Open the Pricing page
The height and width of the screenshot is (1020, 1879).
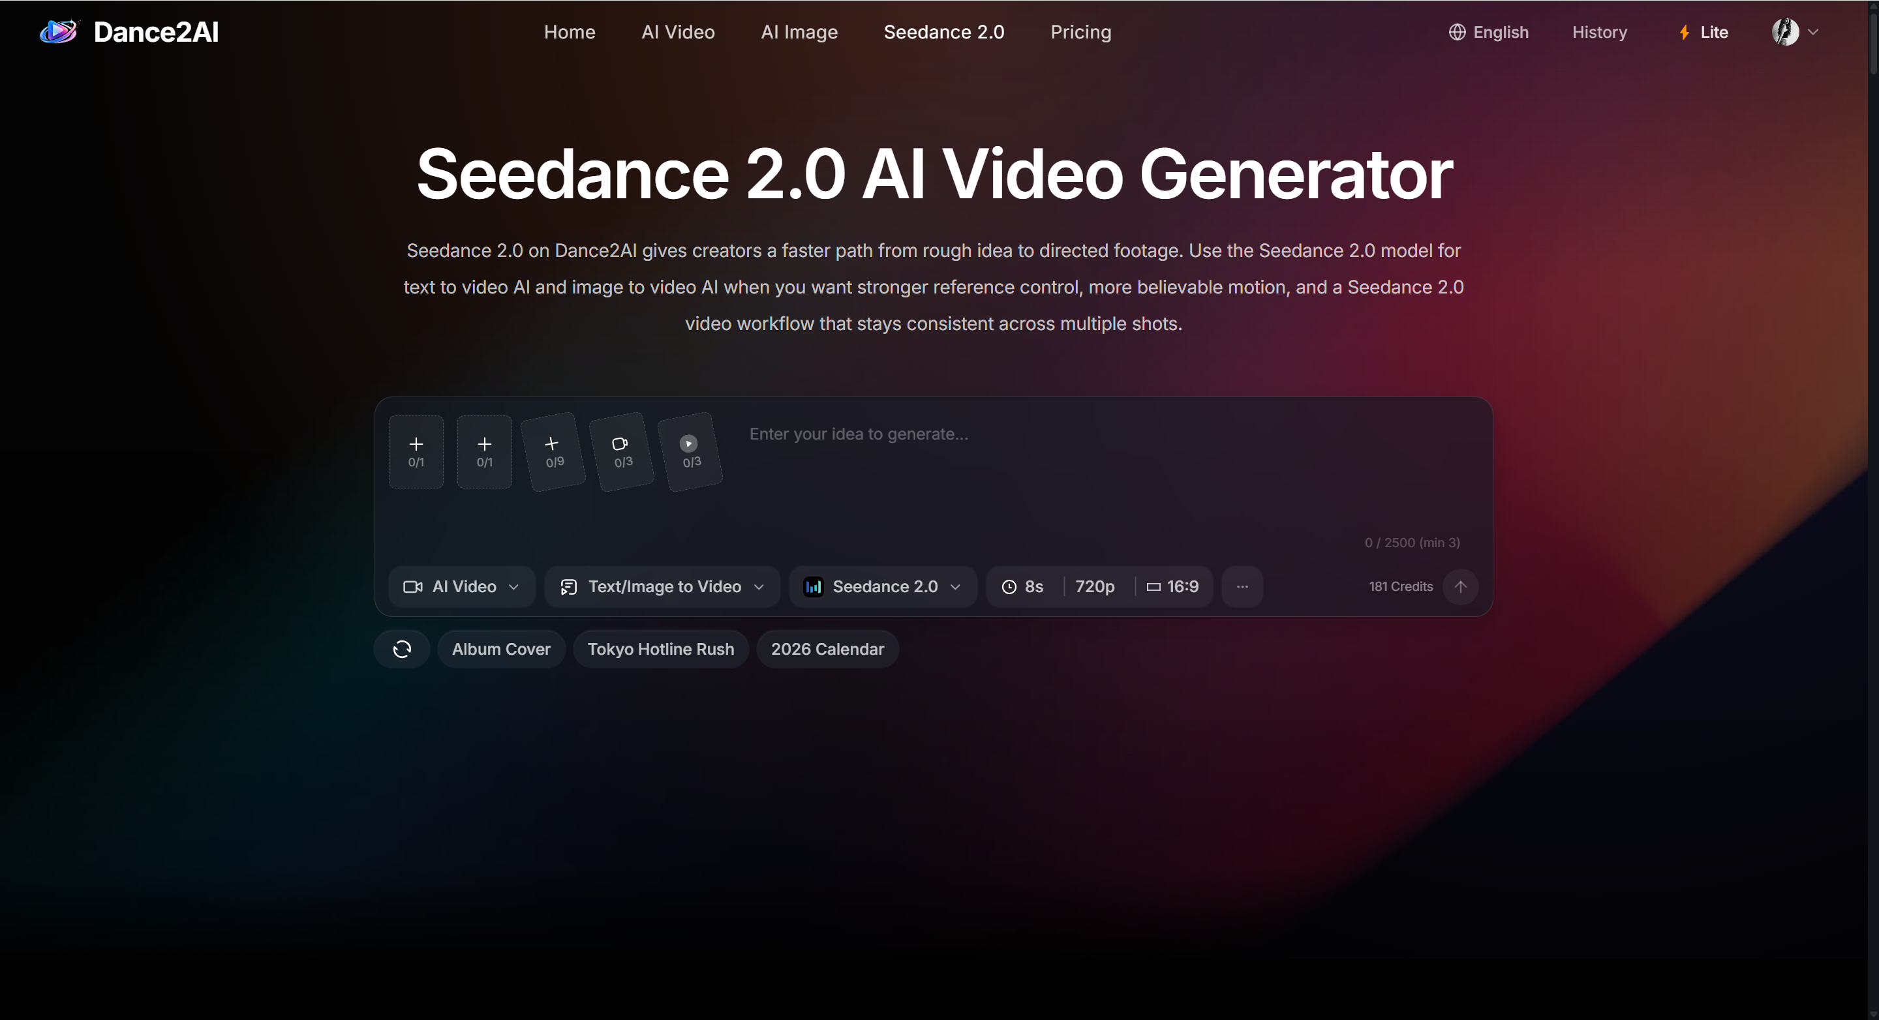(x=1081, y=32)
